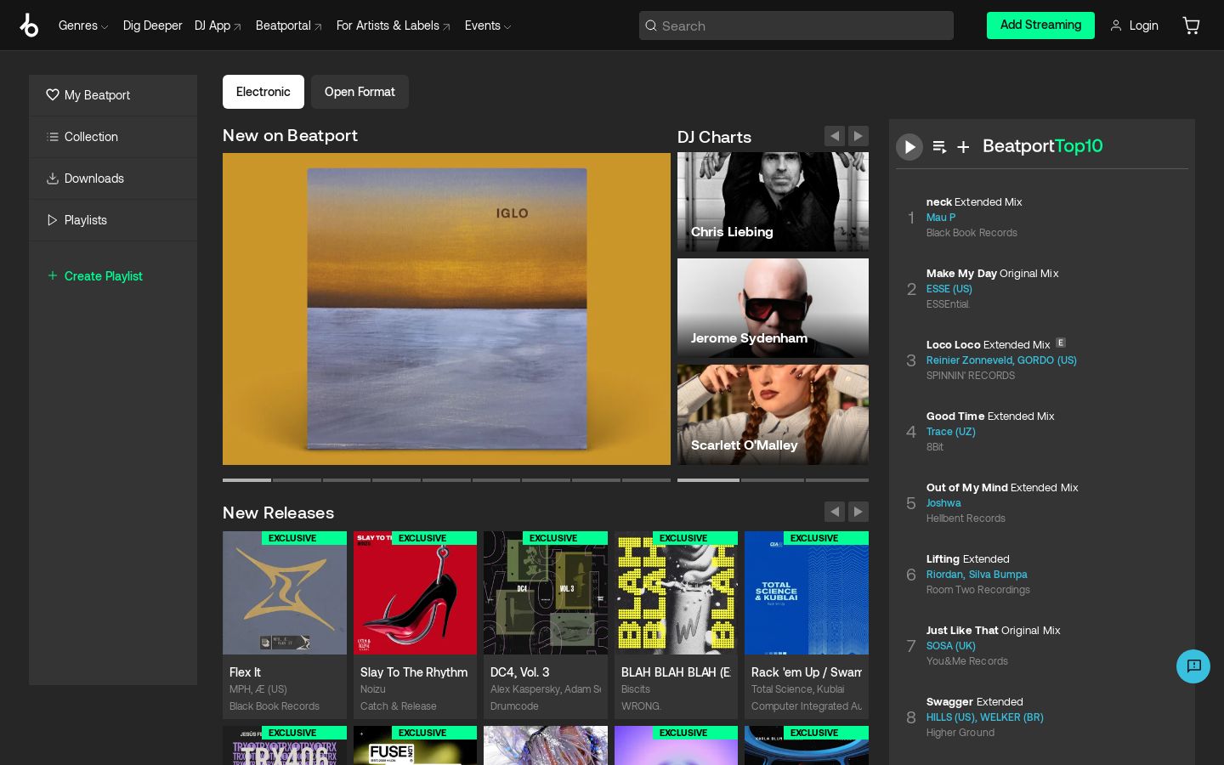Open Room Two Recordings label link

[978, 590]
